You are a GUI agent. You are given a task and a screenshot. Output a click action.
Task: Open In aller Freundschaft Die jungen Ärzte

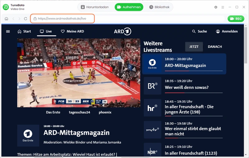[189, 109]
